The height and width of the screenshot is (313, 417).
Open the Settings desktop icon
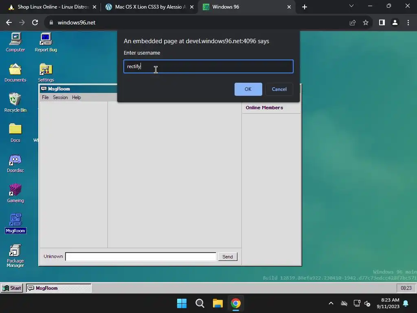point(46,73)
